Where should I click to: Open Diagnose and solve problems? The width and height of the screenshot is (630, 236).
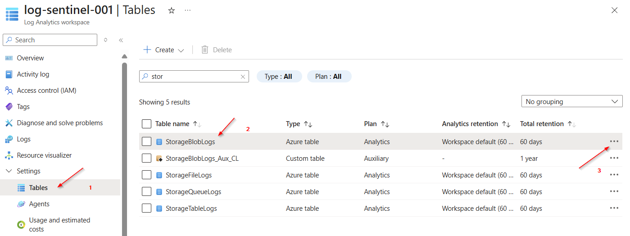coord(59,123)
